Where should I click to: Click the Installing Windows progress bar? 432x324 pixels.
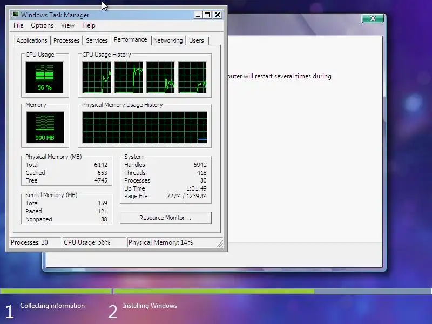click(x=273, y=291)
